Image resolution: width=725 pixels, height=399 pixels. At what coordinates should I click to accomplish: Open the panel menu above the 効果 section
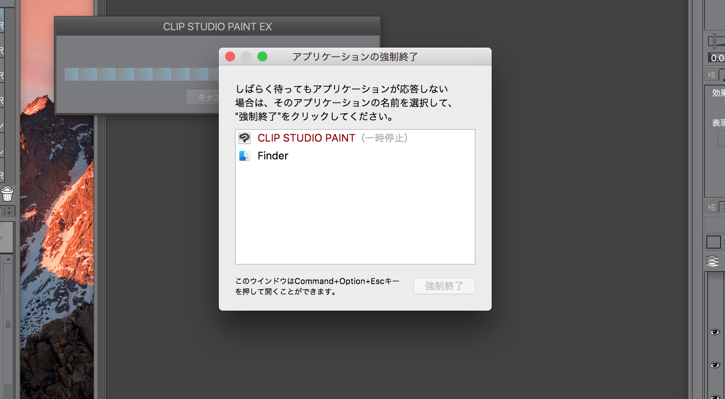(712, 75)
